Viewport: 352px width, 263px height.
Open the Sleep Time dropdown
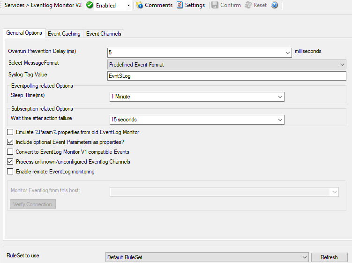click(280, 97)
